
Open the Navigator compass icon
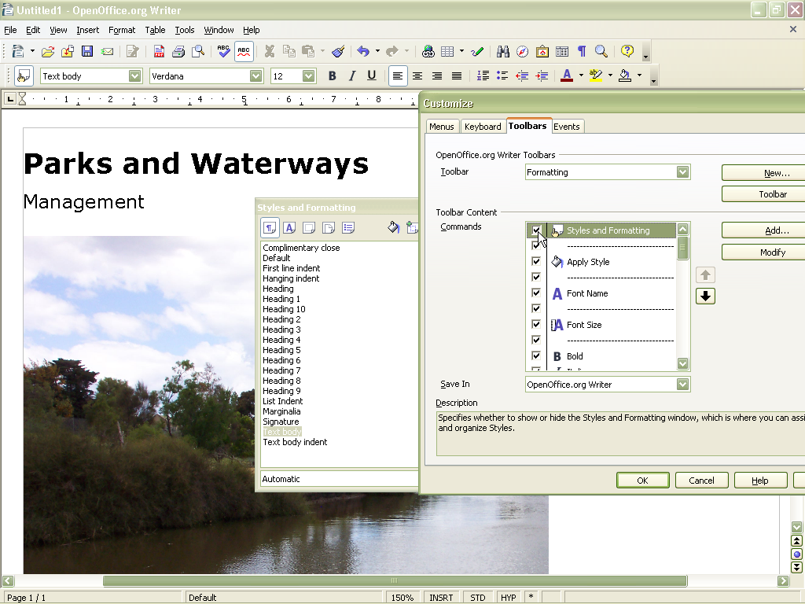point(522,51)
